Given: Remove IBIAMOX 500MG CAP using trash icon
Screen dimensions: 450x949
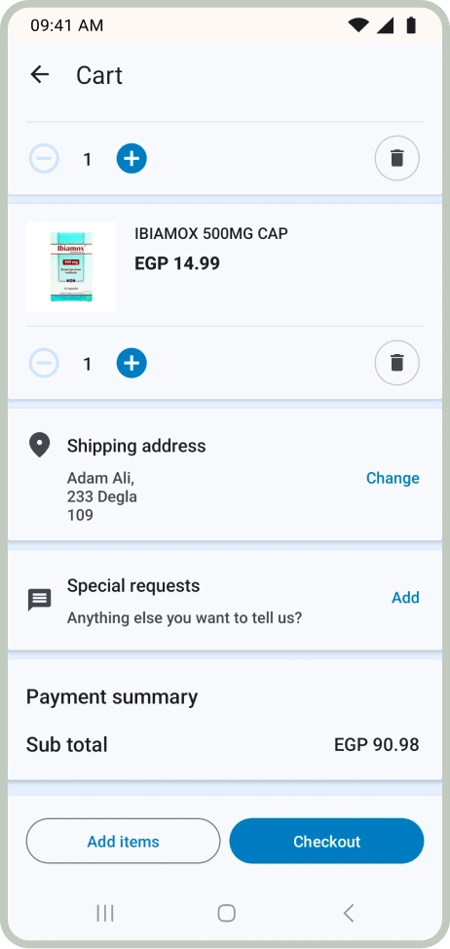Looking at the screenshot, I should 396,363.
